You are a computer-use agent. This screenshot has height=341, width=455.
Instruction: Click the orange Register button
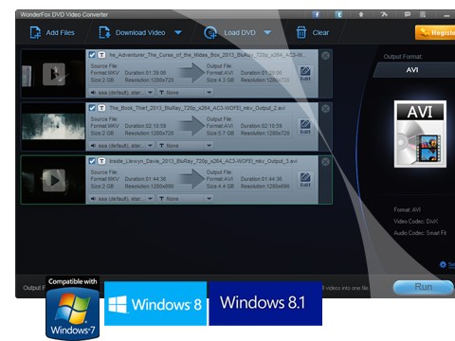pos(435,32)
